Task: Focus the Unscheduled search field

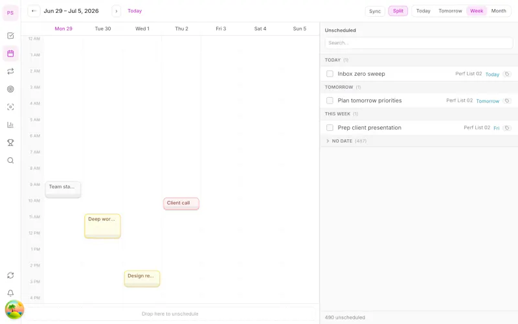Action: pyautogui.click(x=418, y=43)
